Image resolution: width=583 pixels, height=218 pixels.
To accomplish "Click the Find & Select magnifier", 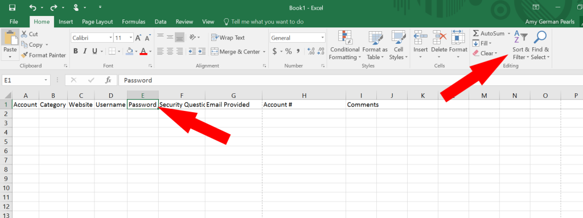I will pyautogui.click(x=540, y=37).
